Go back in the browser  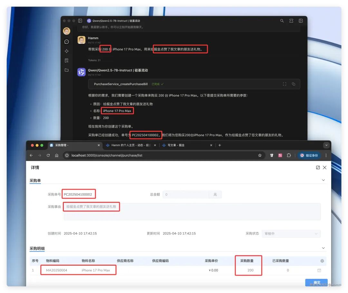click(x=31, y=155)
